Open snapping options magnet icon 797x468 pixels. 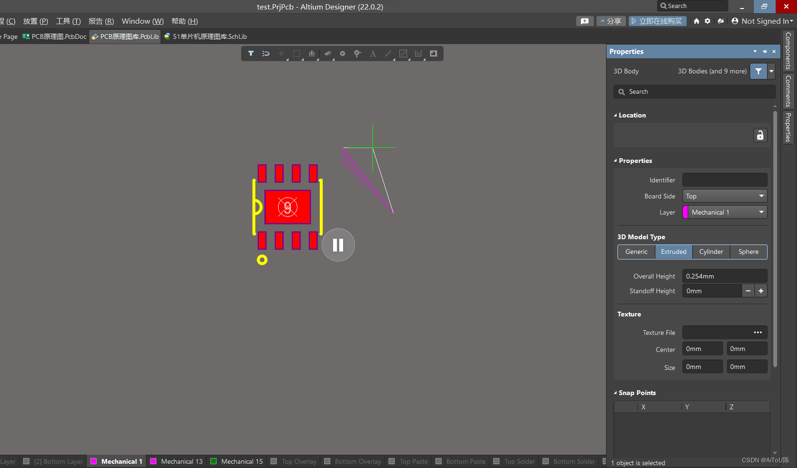click(266, 54)
